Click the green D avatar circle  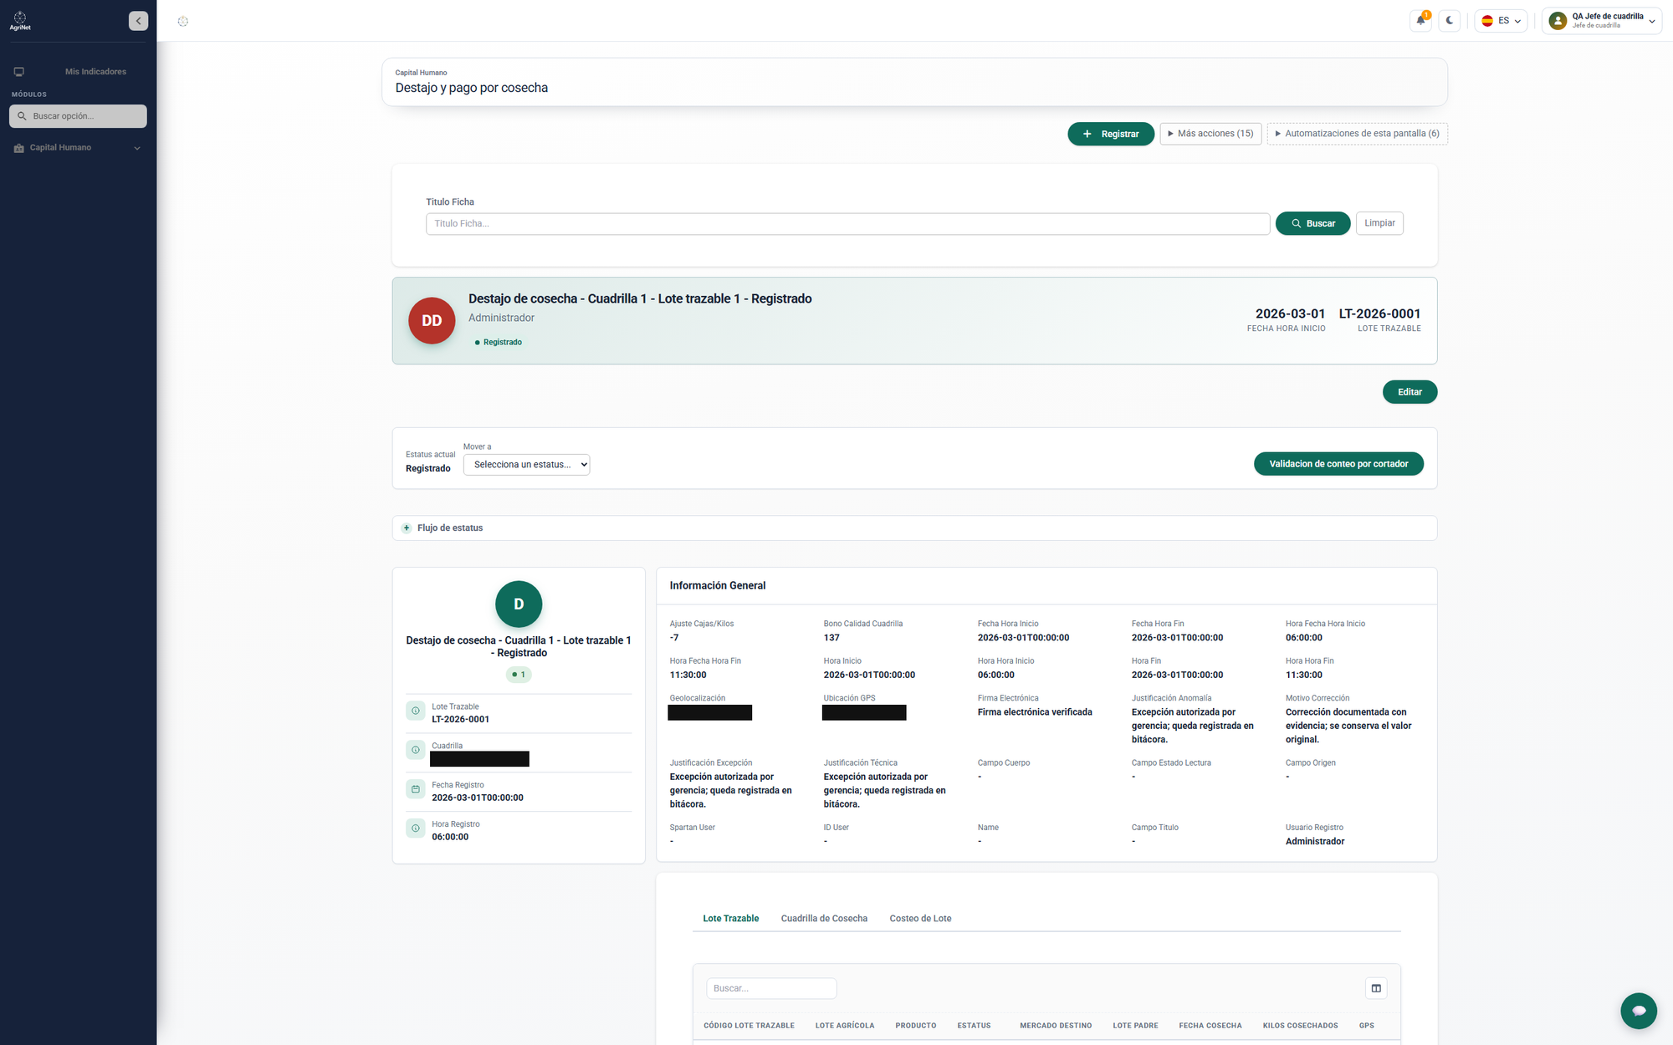click(x=519, y=604)
